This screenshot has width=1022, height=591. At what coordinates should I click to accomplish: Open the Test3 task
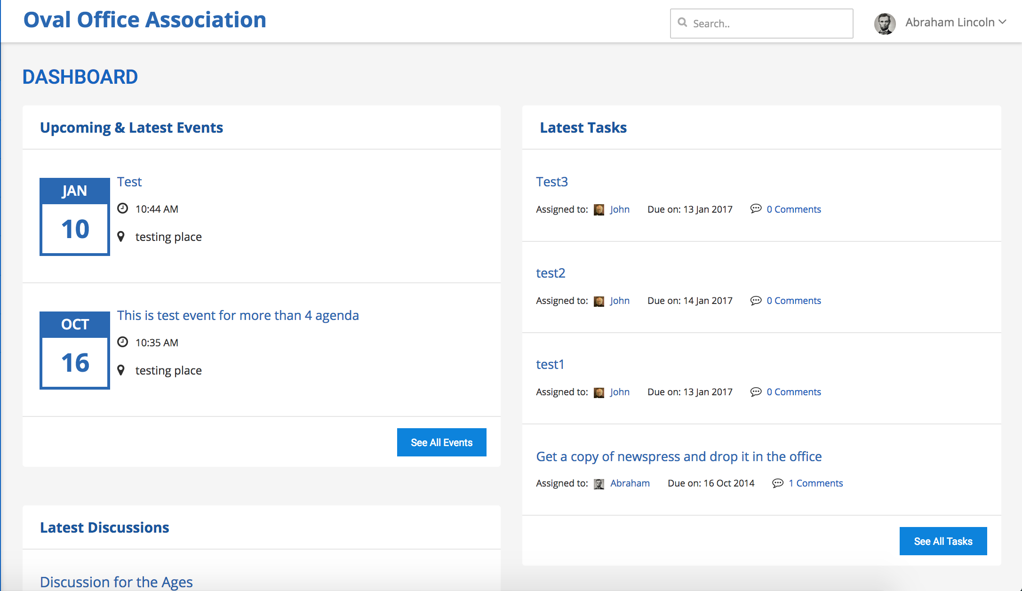point(552,182)
